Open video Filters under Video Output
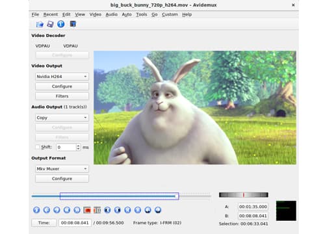 (62, 96)
